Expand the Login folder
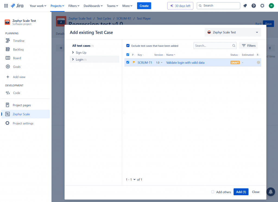The image size is (278, 202). [x=73, y=59]
